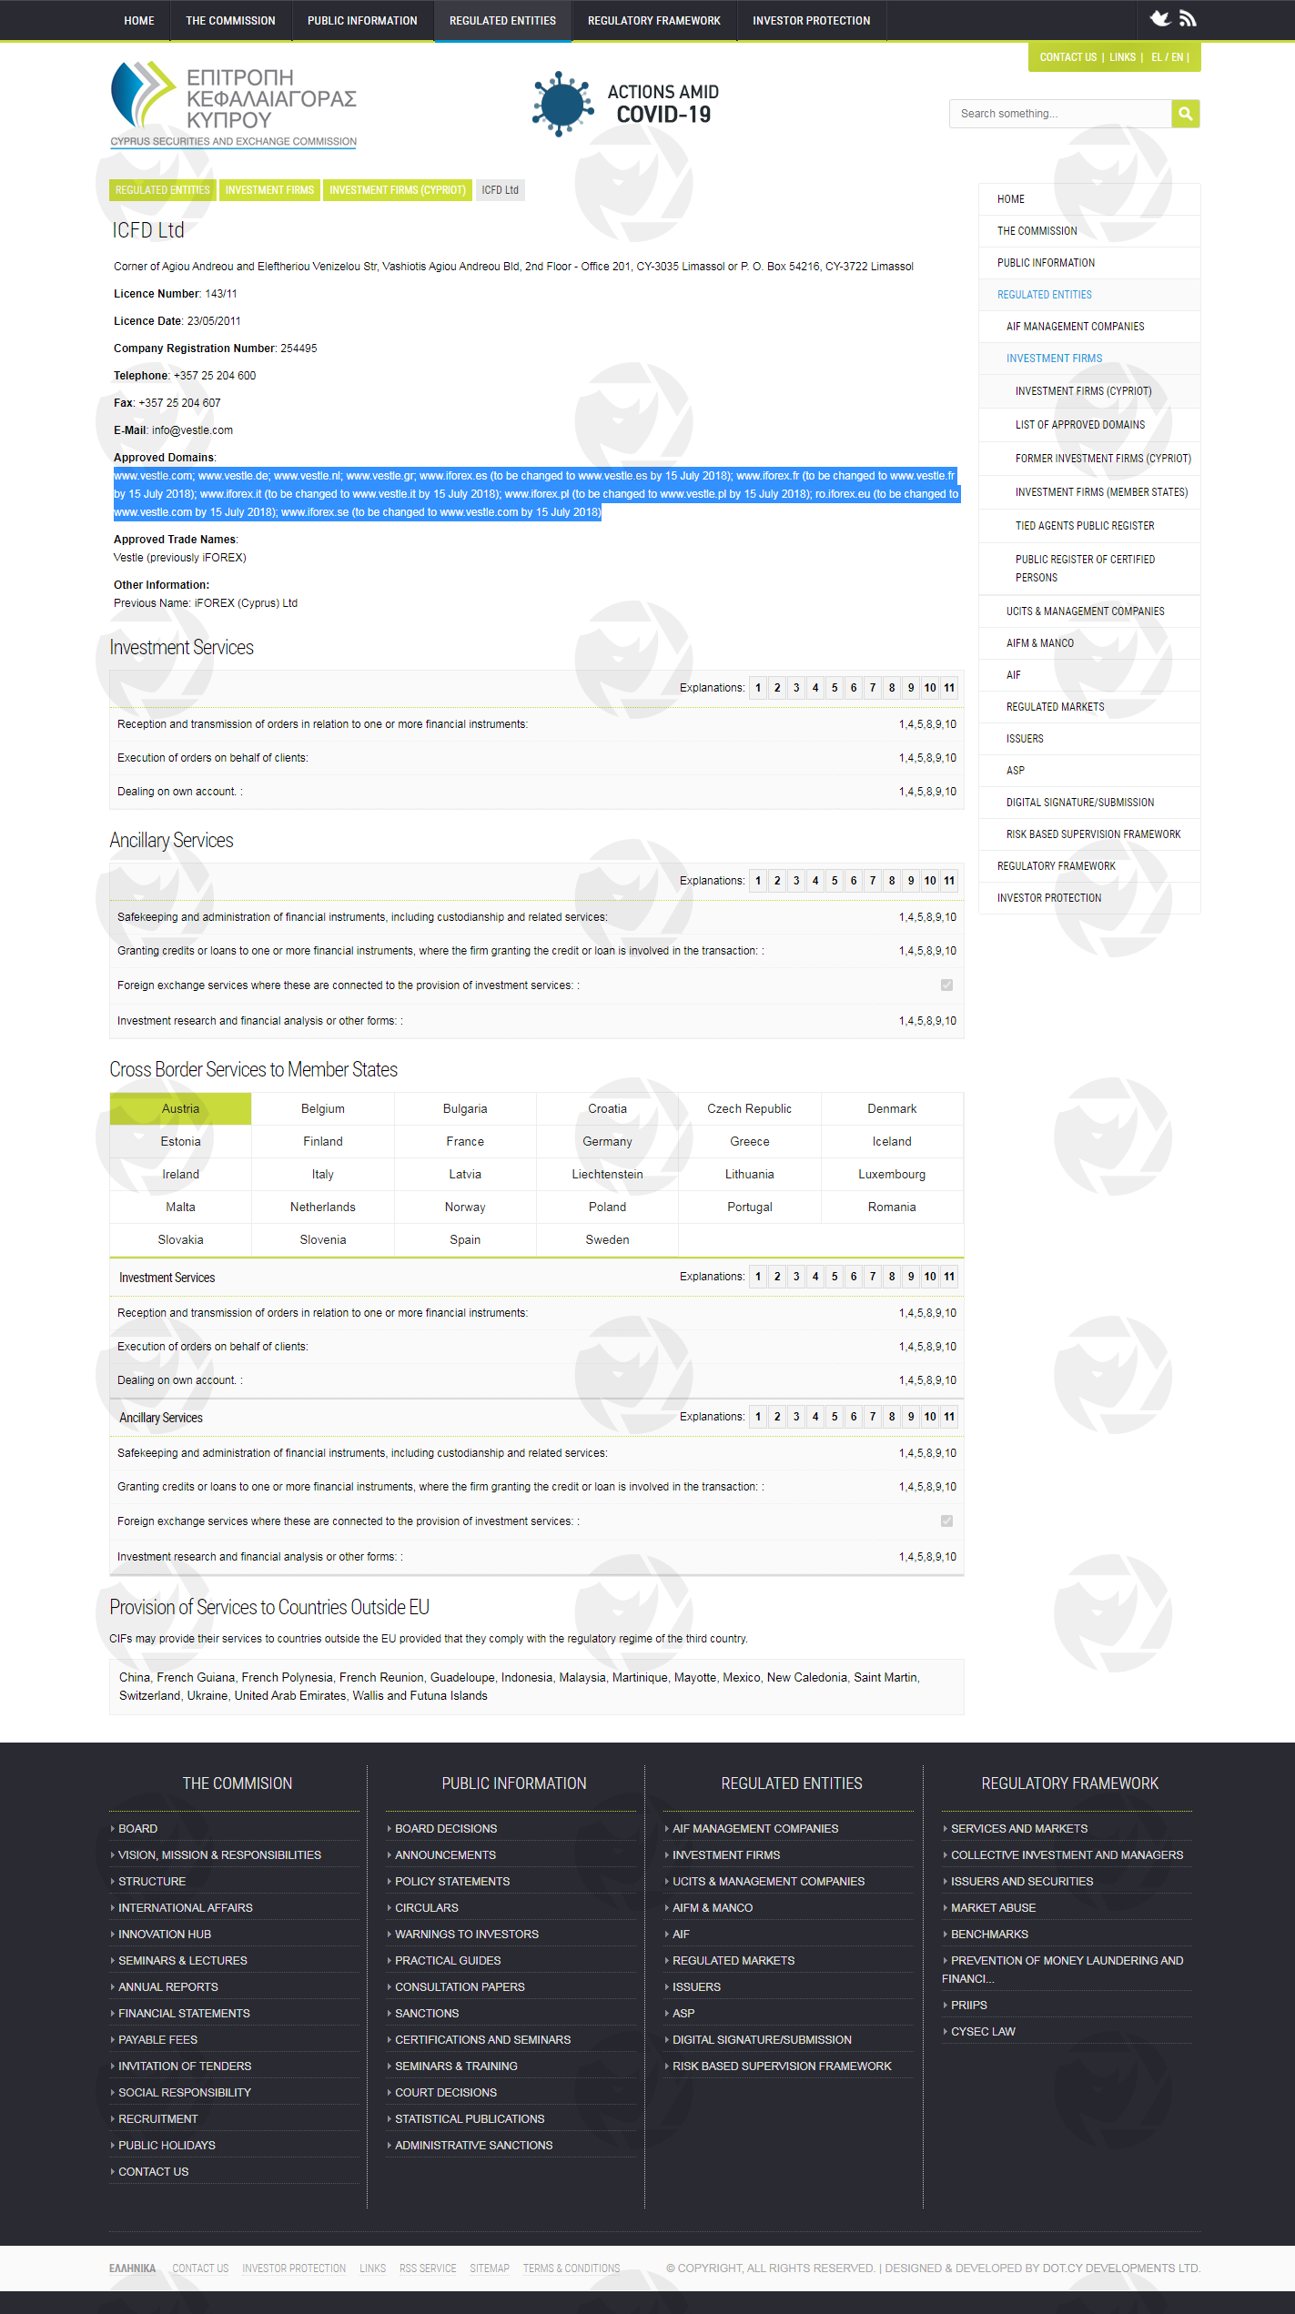1295x2314 pixels.
Task: Expand Investment Firms in right sidebar
Action: [1054, 359]
